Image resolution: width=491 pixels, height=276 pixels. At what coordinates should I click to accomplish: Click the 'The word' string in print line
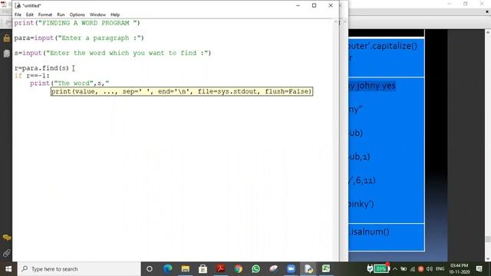[x=74, y=84]
